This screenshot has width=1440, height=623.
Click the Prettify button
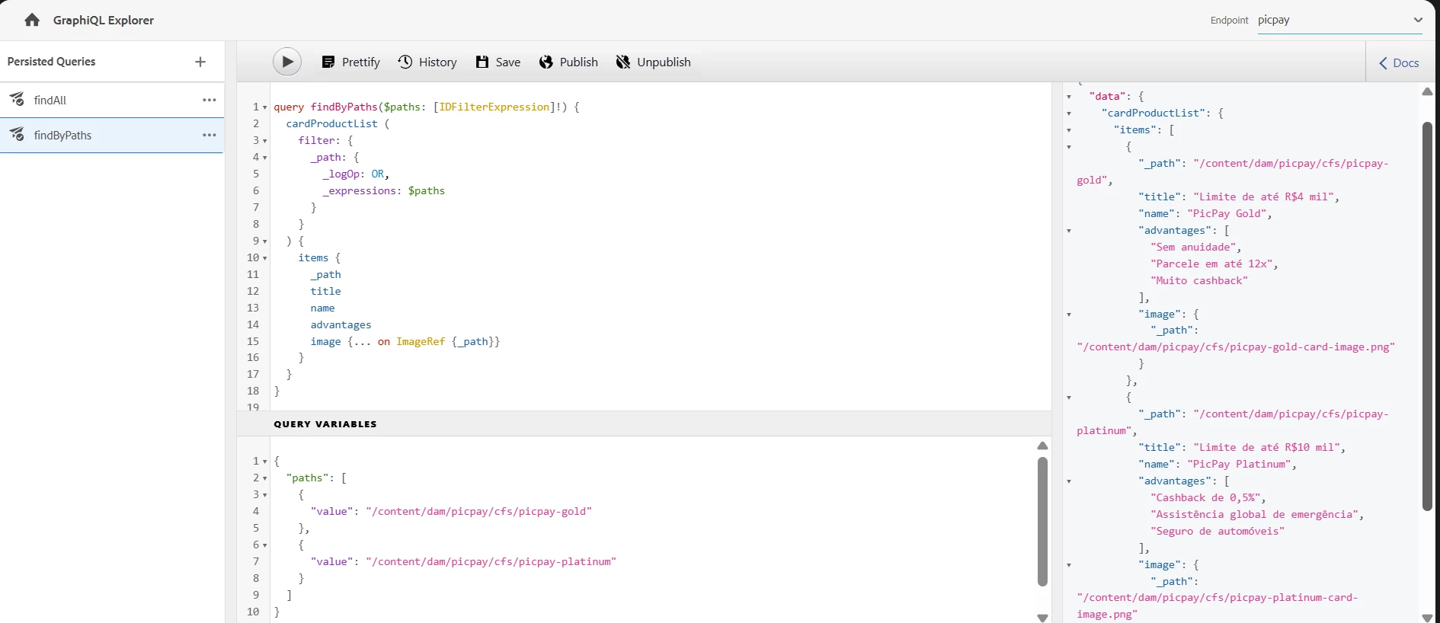350,62
